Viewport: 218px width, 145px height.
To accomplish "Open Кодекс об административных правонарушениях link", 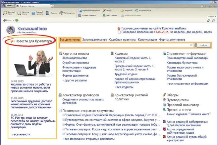I will pos(135,81).
